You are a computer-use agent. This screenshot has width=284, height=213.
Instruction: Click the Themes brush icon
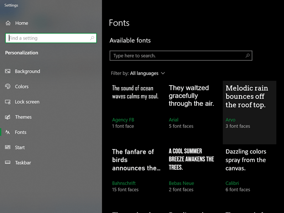[x=8, y=117]
